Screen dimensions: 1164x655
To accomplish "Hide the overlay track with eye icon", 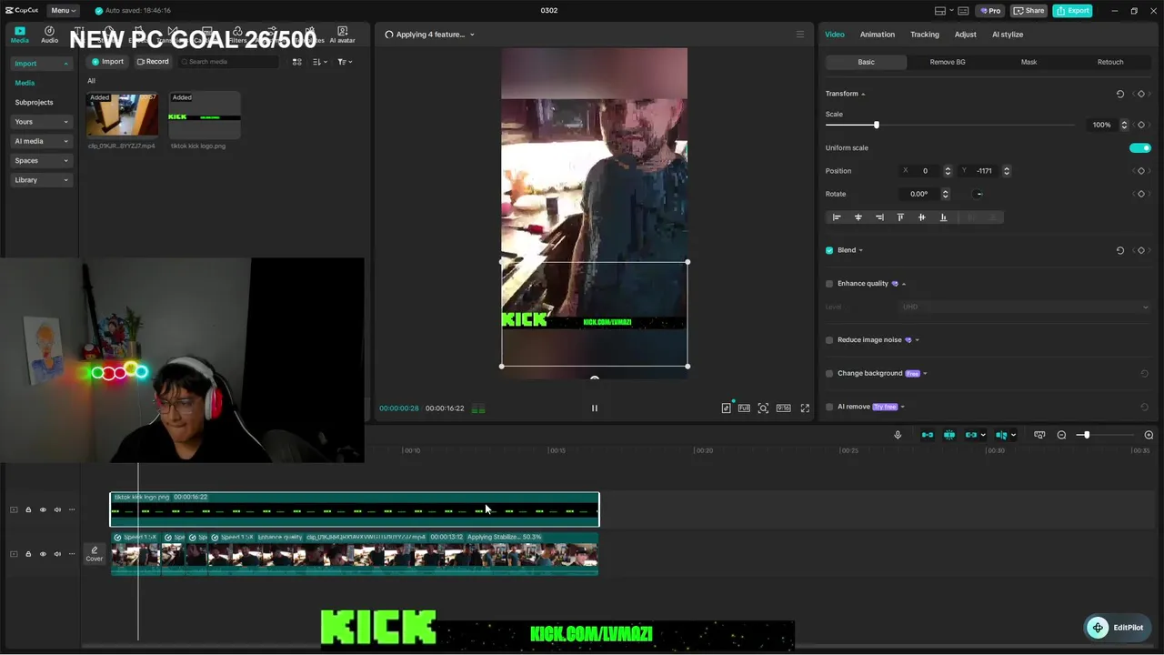I will (x=43, y=509).
